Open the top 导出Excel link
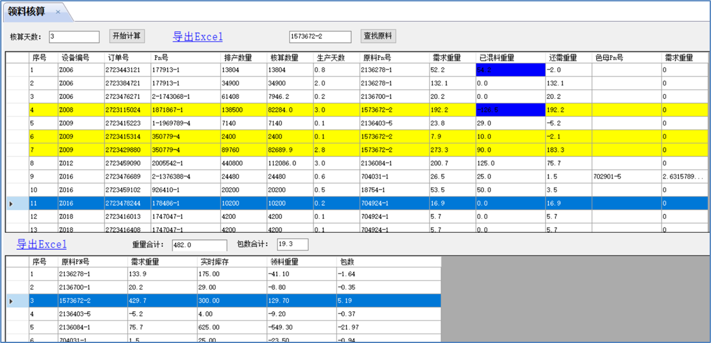 coord(197,37)
